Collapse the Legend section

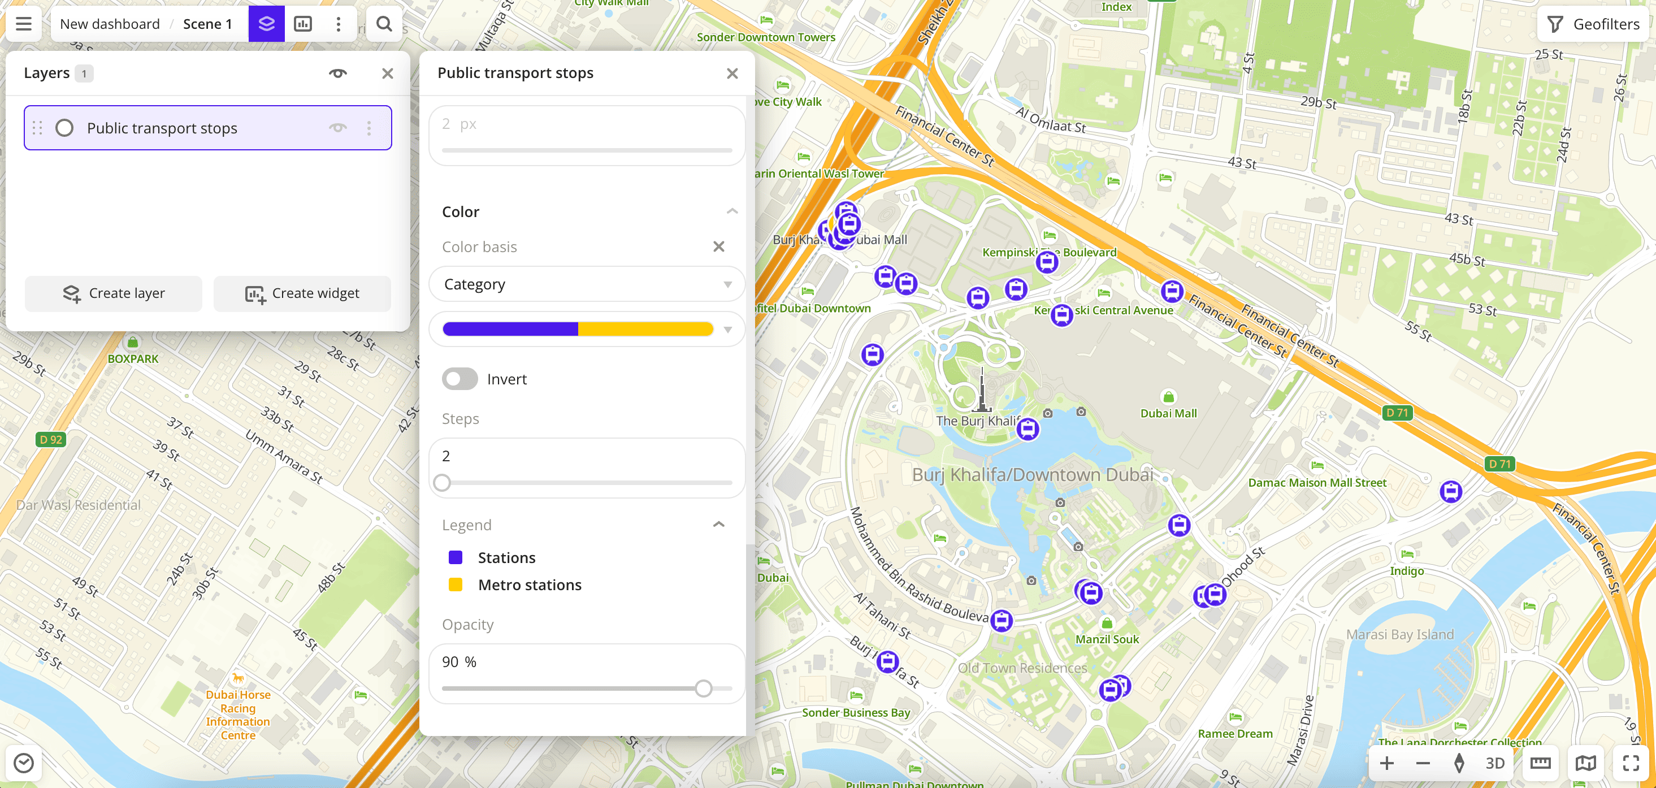(x=718, y=525)
